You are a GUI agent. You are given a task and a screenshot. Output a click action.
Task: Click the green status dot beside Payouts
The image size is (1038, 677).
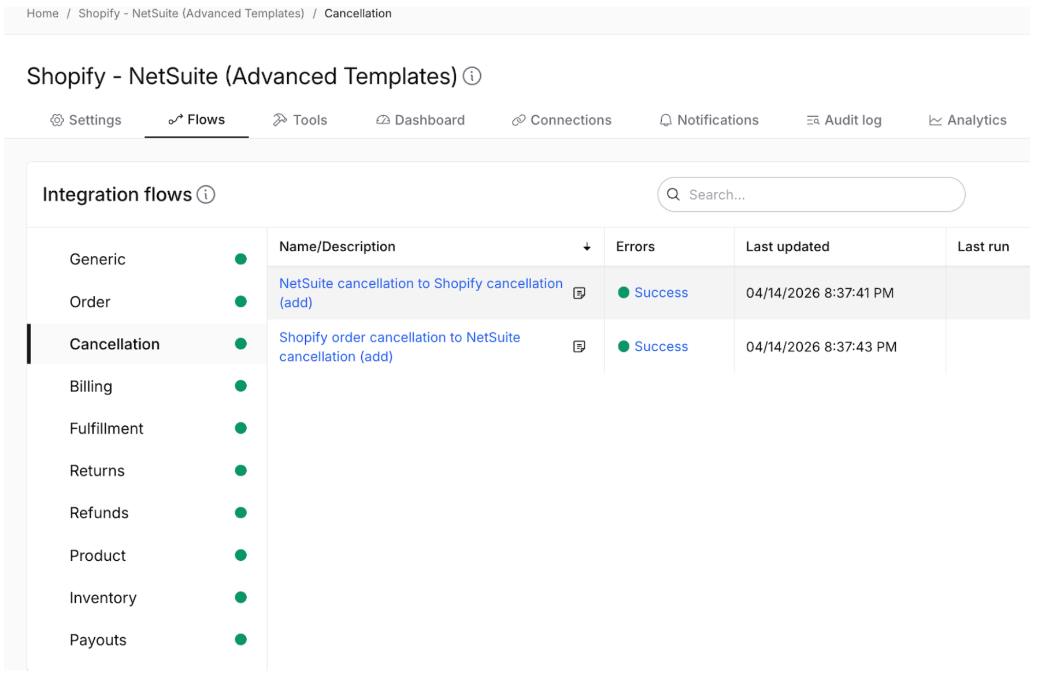241,639
